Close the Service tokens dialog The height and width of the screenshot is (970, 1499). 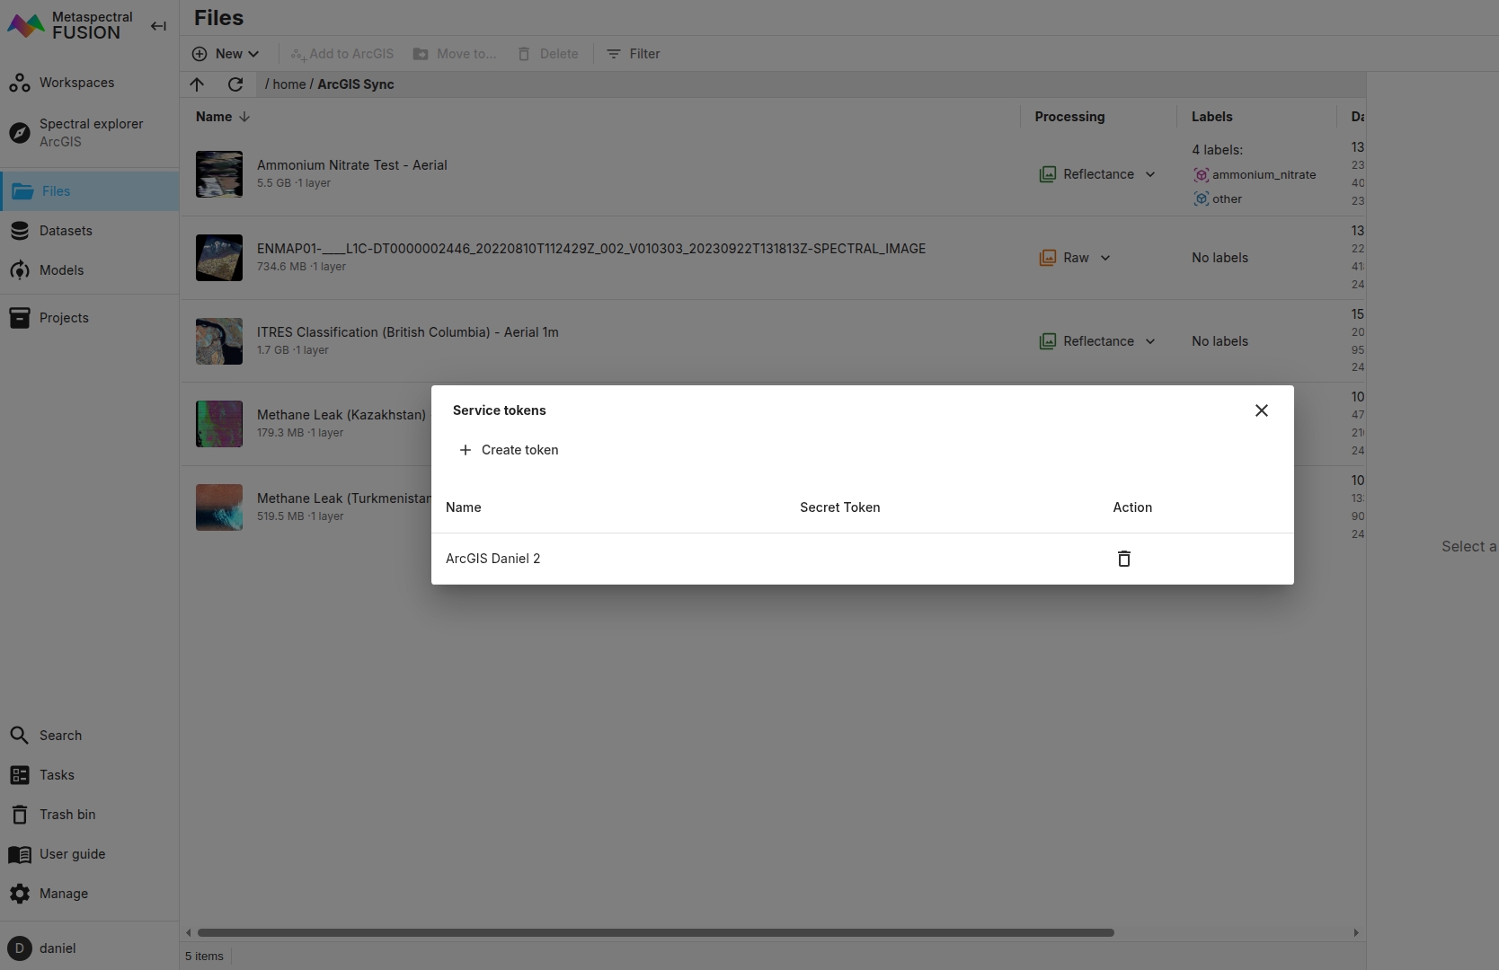1261,410
